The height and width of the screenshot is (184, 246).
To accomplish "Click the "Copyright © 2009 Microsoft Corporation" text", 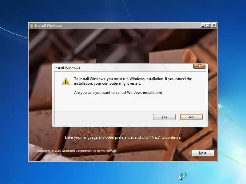I will point(65,151).
